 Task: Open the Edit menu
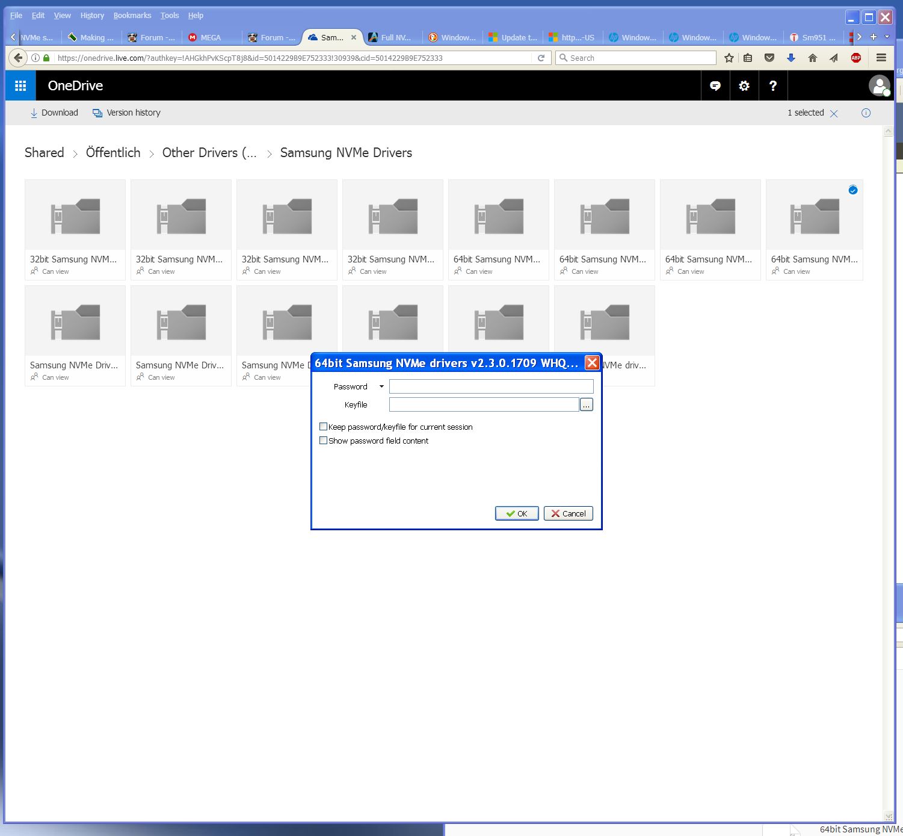tap(38, 16)
